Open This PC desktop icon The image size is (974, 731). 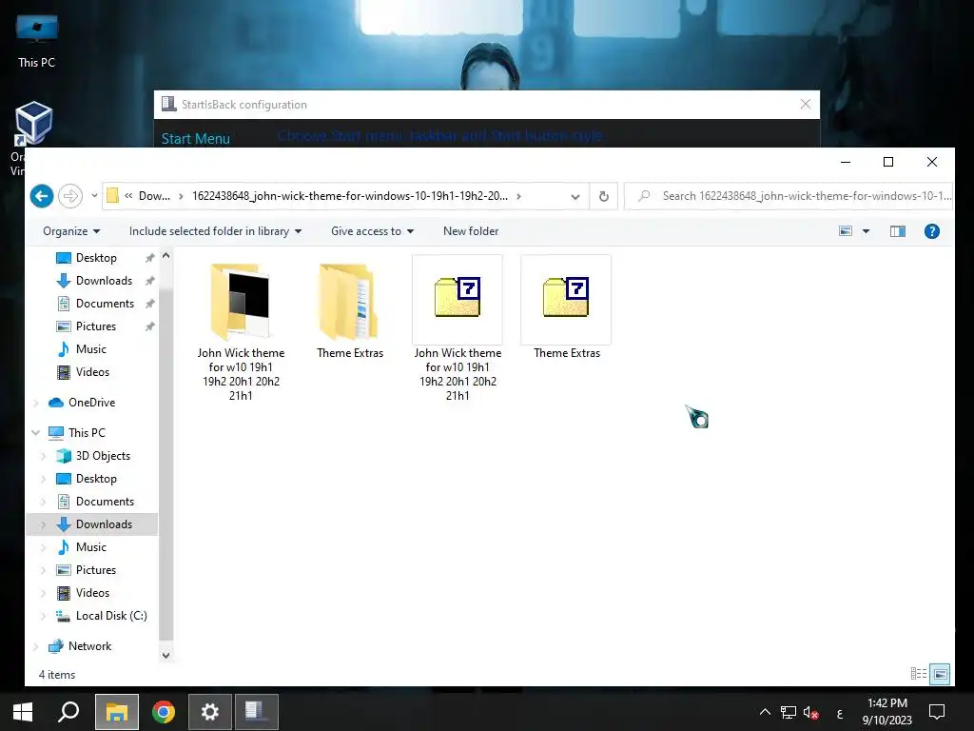pyautogui.click(x=37, y=41)
